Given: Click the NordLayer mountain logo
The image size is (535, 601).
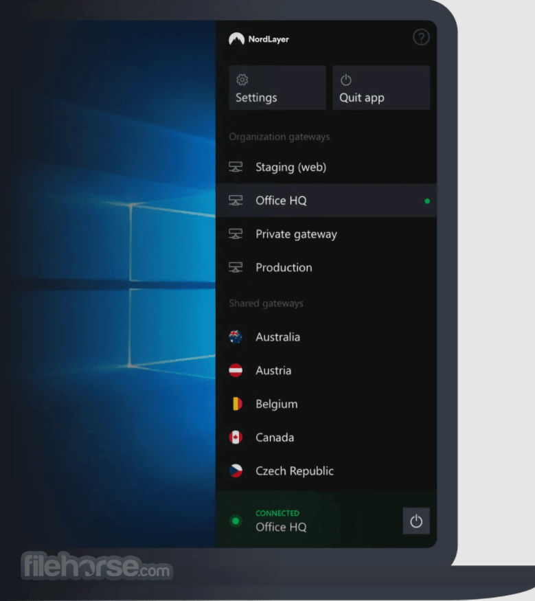Looking at the screenshot, I should tap(236, 38).
